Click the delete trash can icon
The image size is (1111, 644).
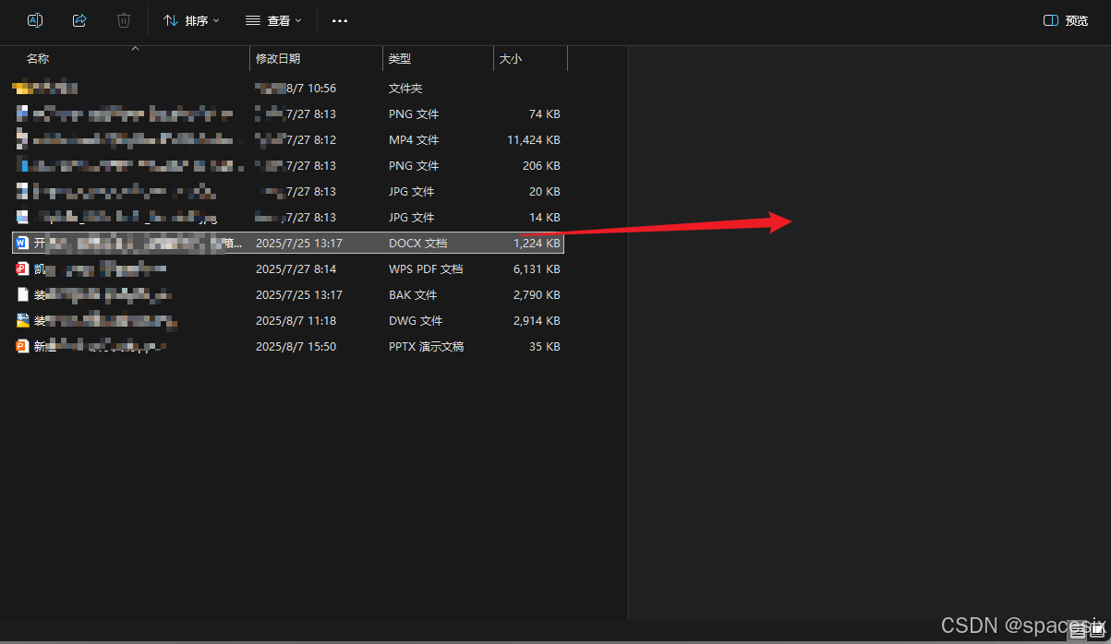point(124,20)
